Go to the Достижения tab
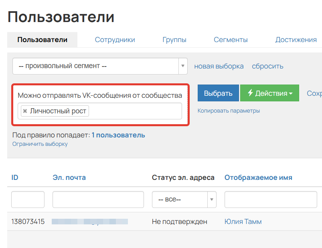This screenshot has height=248, width=322. pos(296,40)
